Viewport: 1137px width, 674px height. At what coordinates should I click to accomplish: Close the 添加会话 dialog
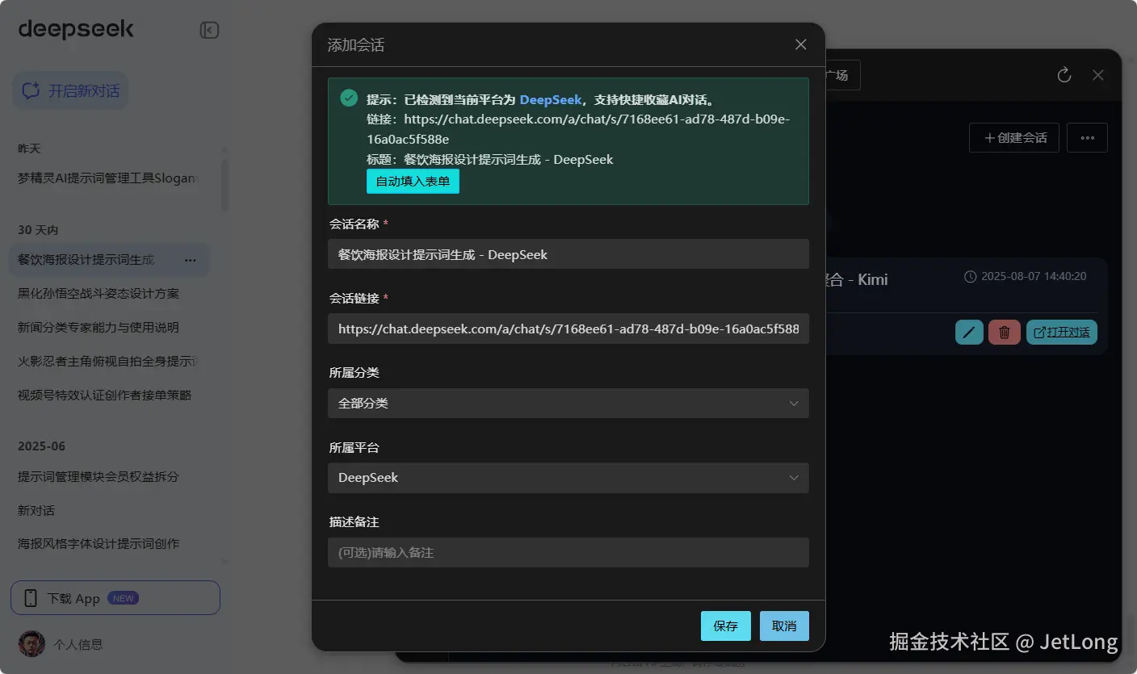801,44
